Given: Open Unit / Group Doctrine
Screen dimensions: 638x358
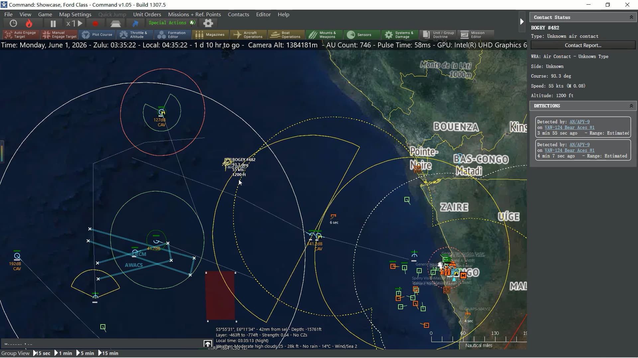Looking at the screenshot, I should click(x=439, y=34).
